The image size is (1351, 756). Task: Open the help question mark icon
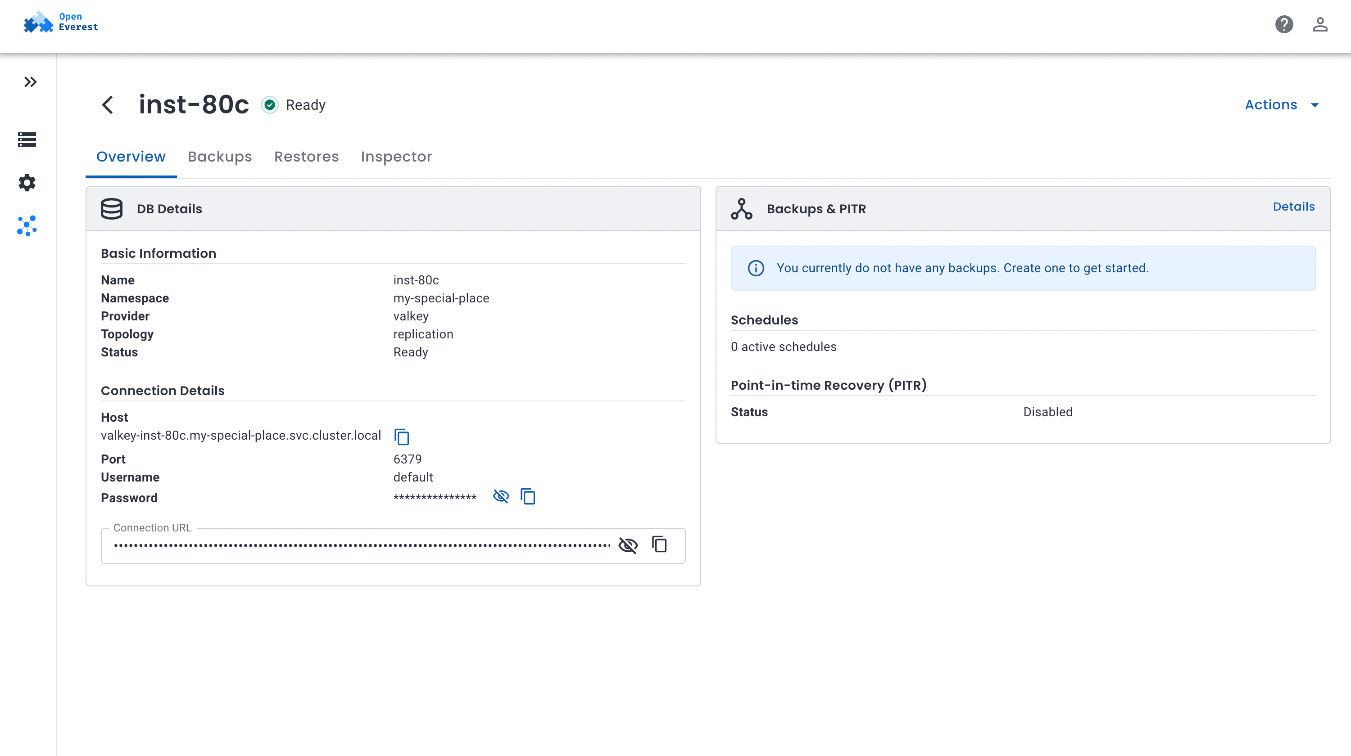[x=1284, y=25]
